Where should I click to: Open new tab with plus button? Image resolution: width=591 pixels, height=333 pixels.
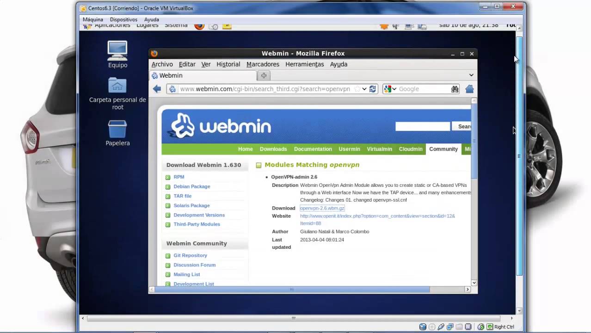(x=264, y=75)
